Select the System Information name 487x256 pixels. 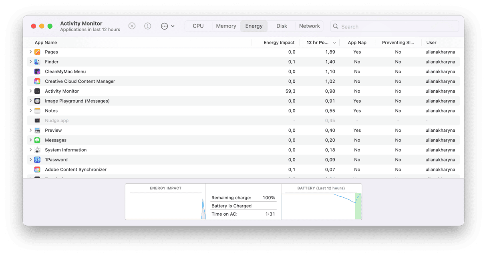tap(66, 150)
